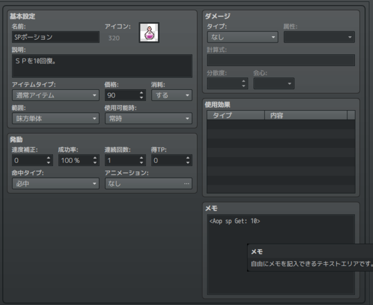This screenshot has height=305, width=373.
Task: Increase 価格 with the up arrow
Action: 142,93
